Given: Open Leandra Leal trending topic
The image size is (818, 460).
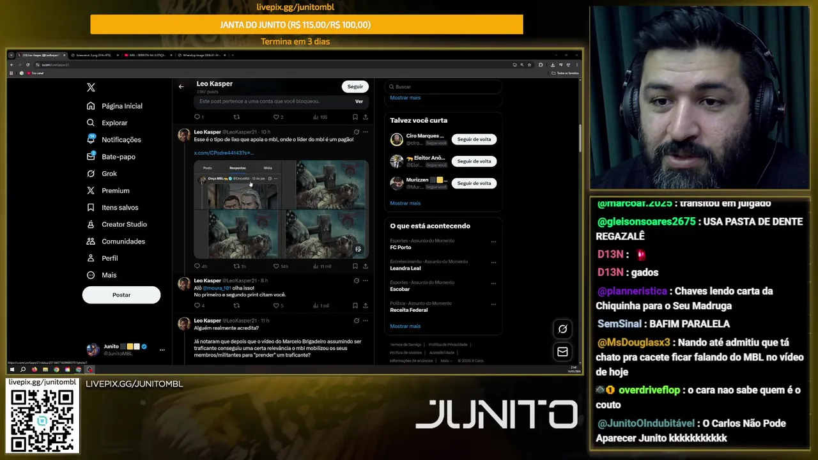Looking at the screenshot, I should point(405,268).
